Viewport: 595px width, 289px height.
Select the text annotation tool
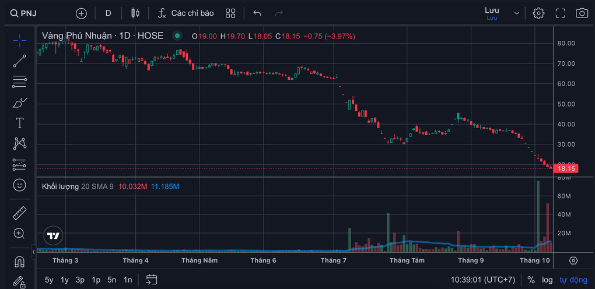[x=19, y=123]
